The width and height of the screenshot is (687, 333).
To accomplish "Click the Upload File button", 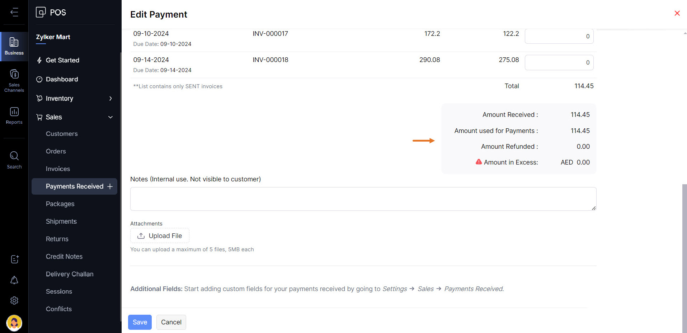I will [x=160, y=236].
